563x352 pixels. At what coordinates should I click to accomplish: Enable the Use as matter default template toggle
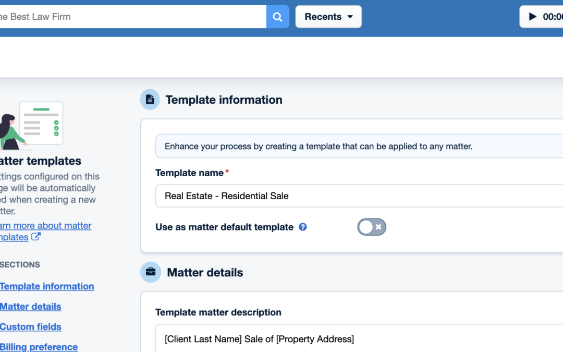371,227
